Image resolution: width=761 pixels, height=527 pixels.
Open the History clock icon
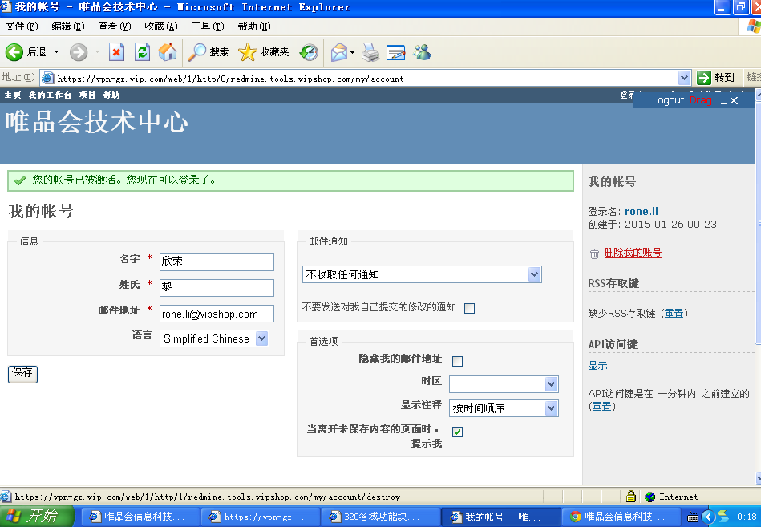click(x=309, y=52)
